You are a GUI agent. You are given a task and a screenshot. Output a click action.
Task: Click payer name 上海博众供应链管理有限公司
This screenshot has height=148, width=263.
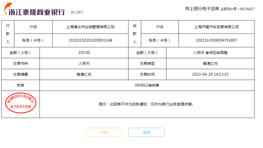(x=90, y=27)
